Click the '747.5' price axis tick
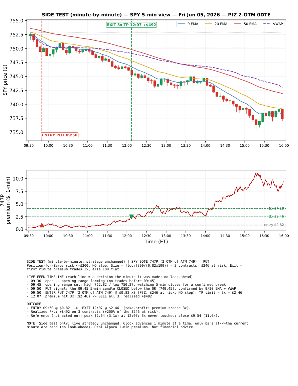This screenshot has height=386, width=298. [x=16, y=62]
